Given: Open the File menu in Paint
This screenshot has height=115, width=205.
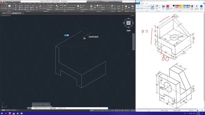Looking at the screenshot, I should click(x=138, y=4).
